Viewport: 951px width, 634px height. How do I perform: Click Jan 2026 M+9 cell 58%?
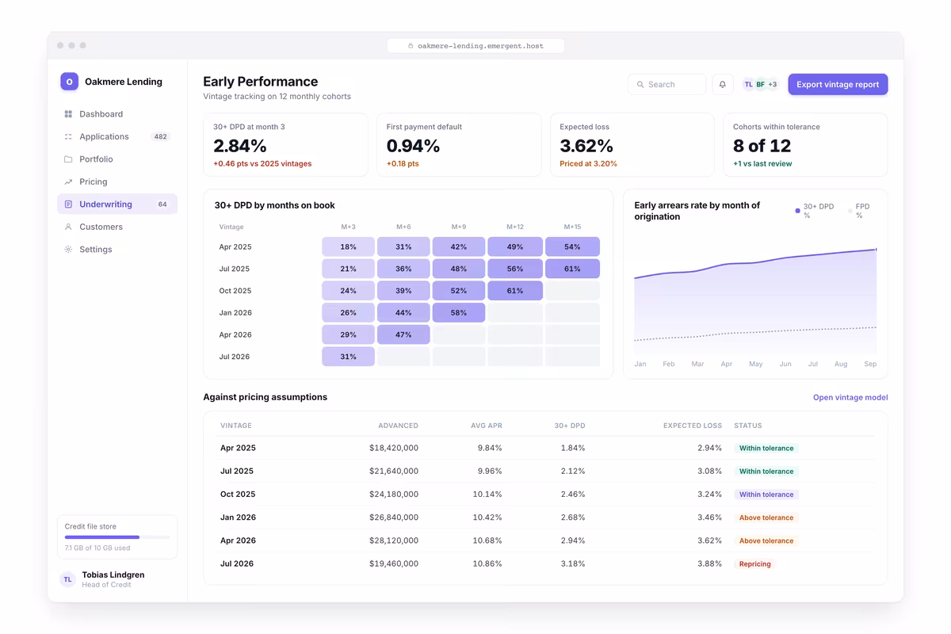click(x=459, y=312)
